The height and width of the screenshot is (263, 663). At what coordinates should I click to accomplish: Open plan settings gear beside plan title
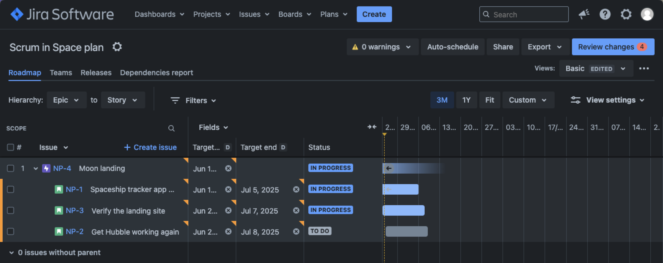click(x=117, y=47)
